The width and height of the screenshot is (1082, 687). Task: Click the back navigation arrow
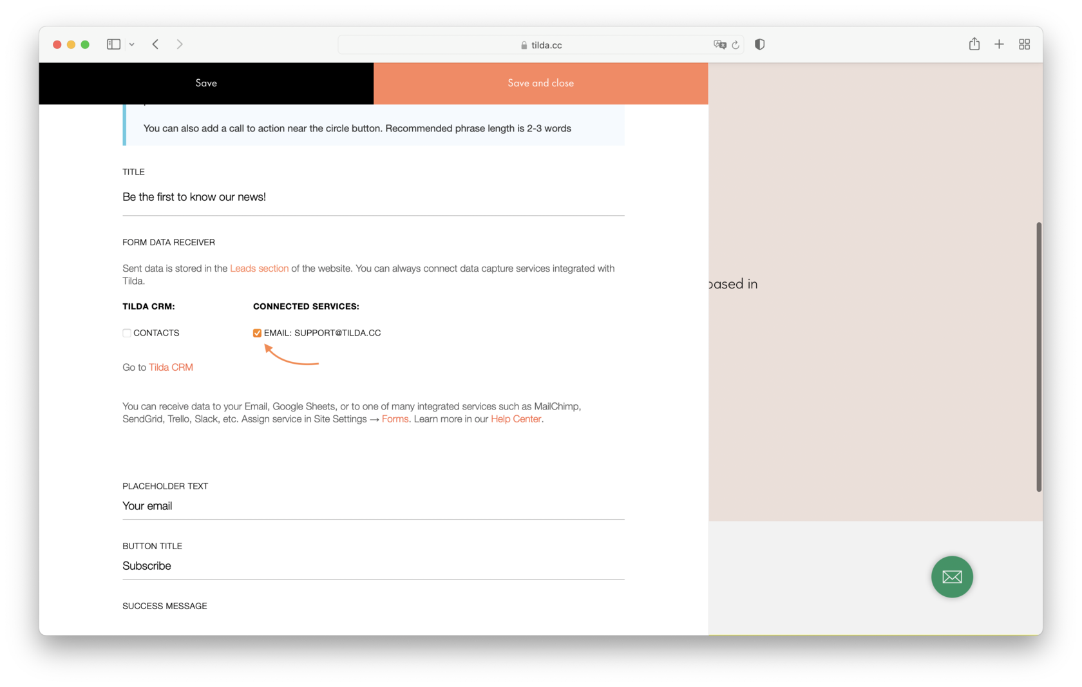(x=155, y=44)
